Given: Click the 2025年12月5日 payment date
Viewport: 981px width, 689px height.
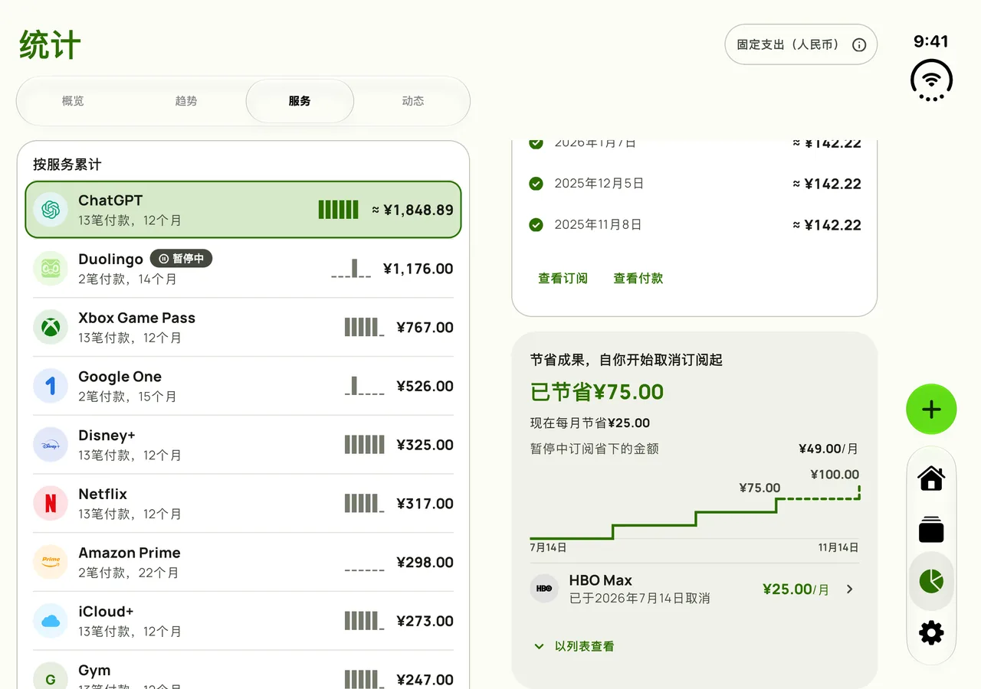Looking at the screenshot, I should (x=599, y=184).
